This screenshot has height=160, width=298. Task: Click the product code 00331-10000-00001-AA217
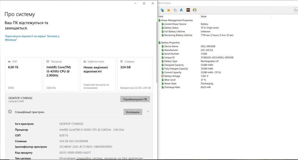pyautogui.click(x=75, y=153)
